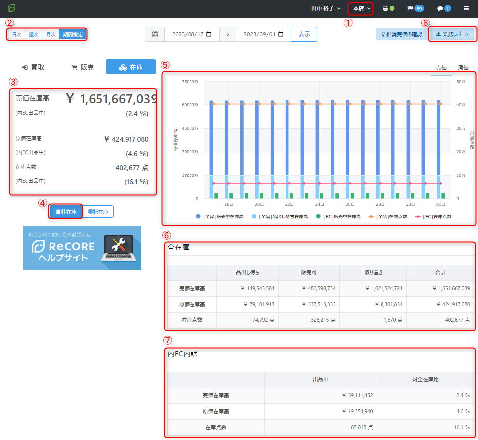Click the 表示 button
Viewport: 478px width, 440px height.
click(304, 34)
